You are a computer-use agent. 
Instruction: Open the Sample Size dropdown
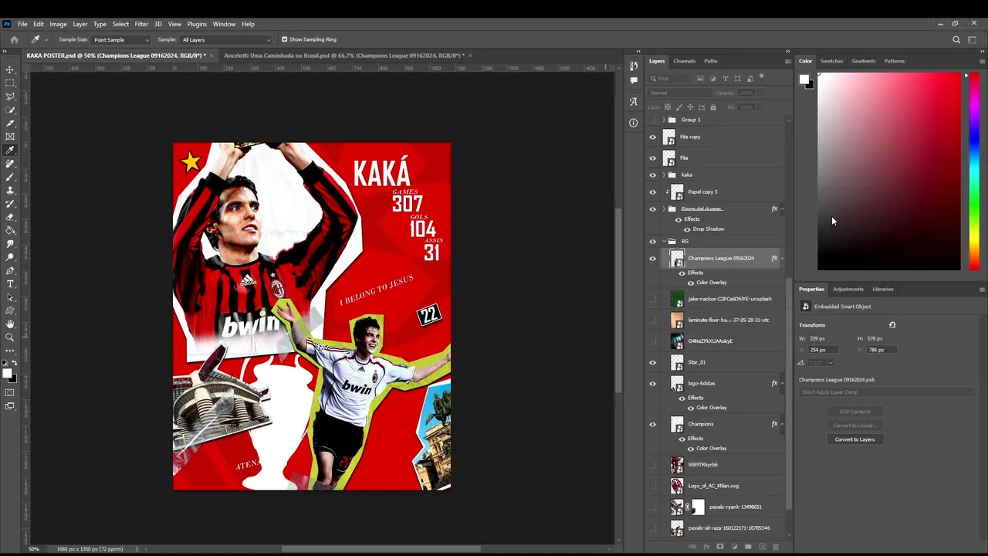(121, 39)
